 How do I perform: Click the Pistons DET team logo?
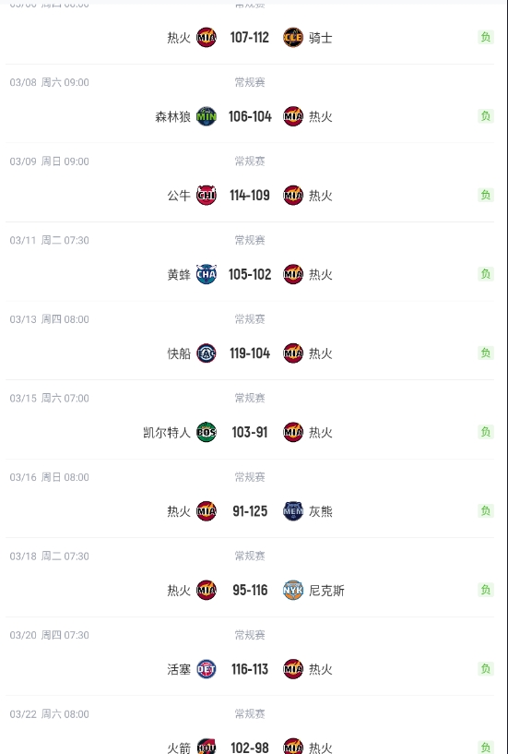pos(207,669)
